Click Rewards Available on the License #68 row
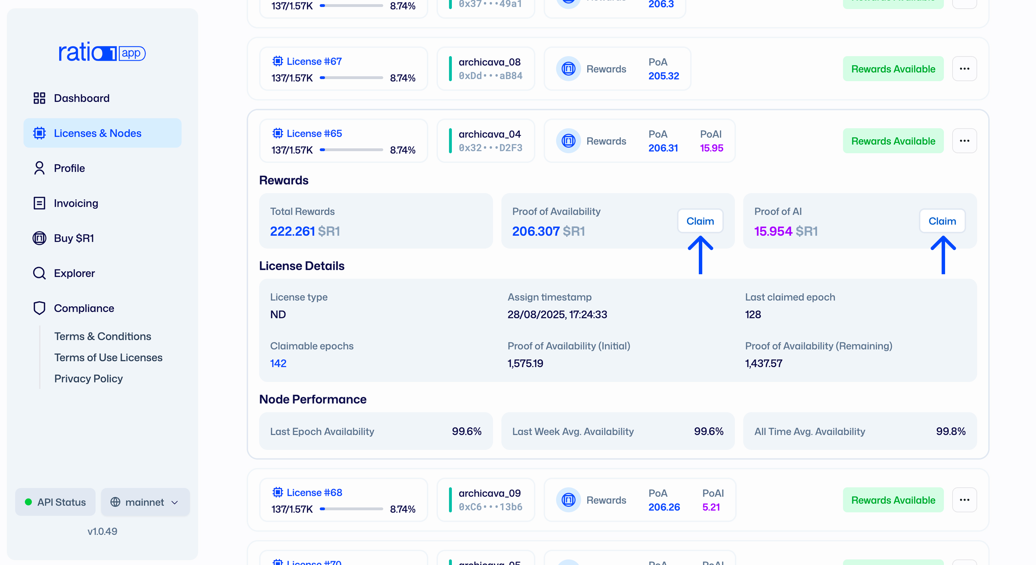Viewport: 1036px width, 565px height. 893,500
